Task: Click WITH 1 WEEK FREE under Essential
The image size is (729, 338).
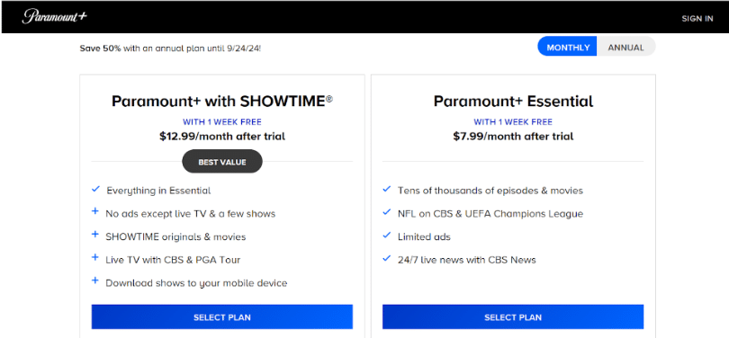Action: [x=513, y=122]
